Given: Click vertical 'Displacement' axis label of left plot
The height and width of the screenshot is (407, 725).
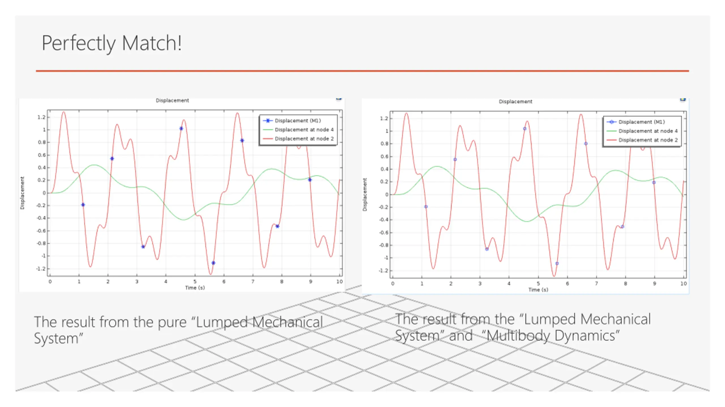Looking at the screenshot, I should [22, 193].
